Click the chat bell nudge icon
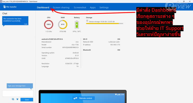Image resolution: width=193 pixels, height=103 pixels. tap(17, 99)
